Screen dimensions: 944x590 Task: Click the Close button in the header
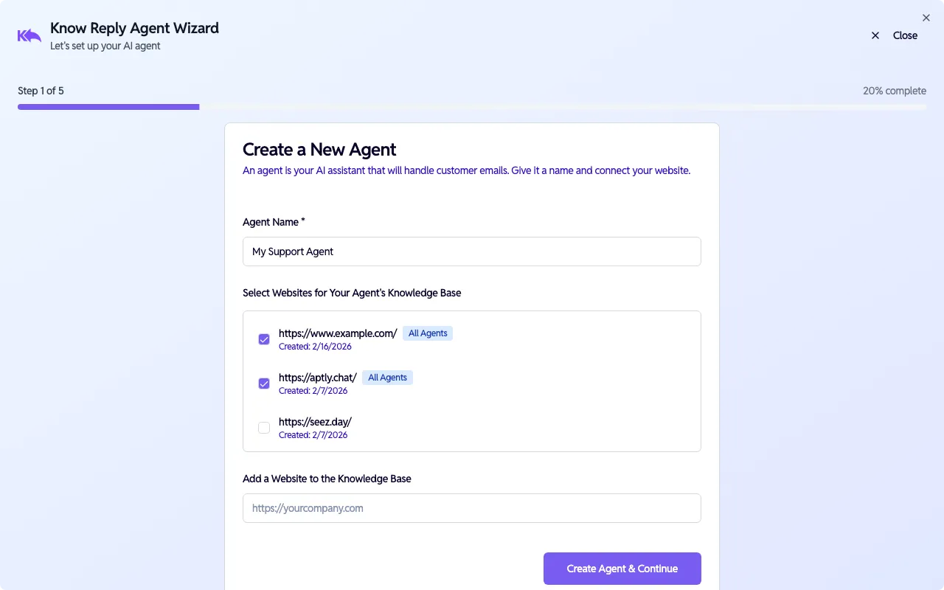point(905,35)
